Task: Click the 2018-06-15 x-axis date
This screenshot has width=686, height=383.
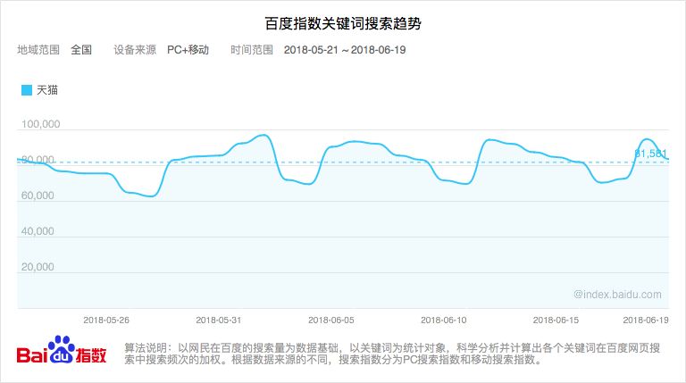Action: [556, 320]
